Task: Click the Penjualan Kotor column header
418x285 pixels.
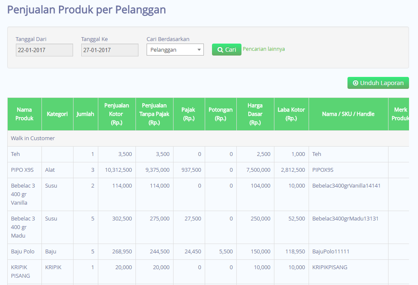Action: [x=117, y=114]
